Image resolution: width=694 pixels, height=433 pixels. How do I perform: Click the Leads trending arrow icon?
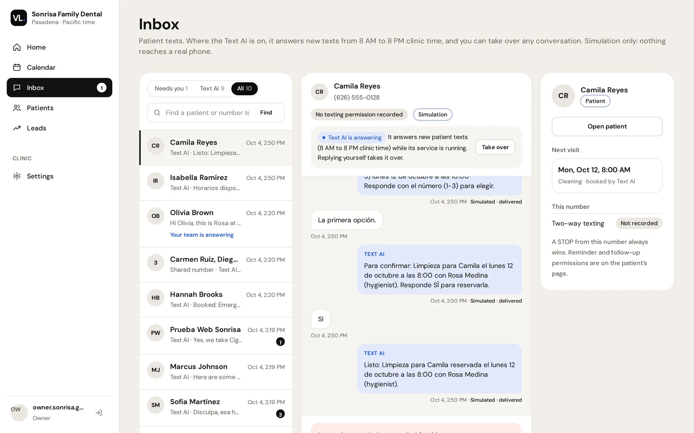coord(17,128)
